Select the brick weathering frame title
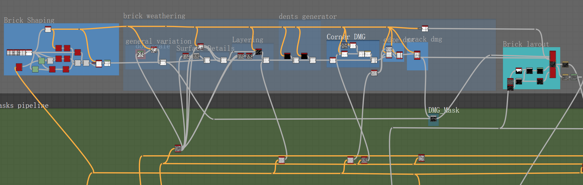 tap(154, 16)
